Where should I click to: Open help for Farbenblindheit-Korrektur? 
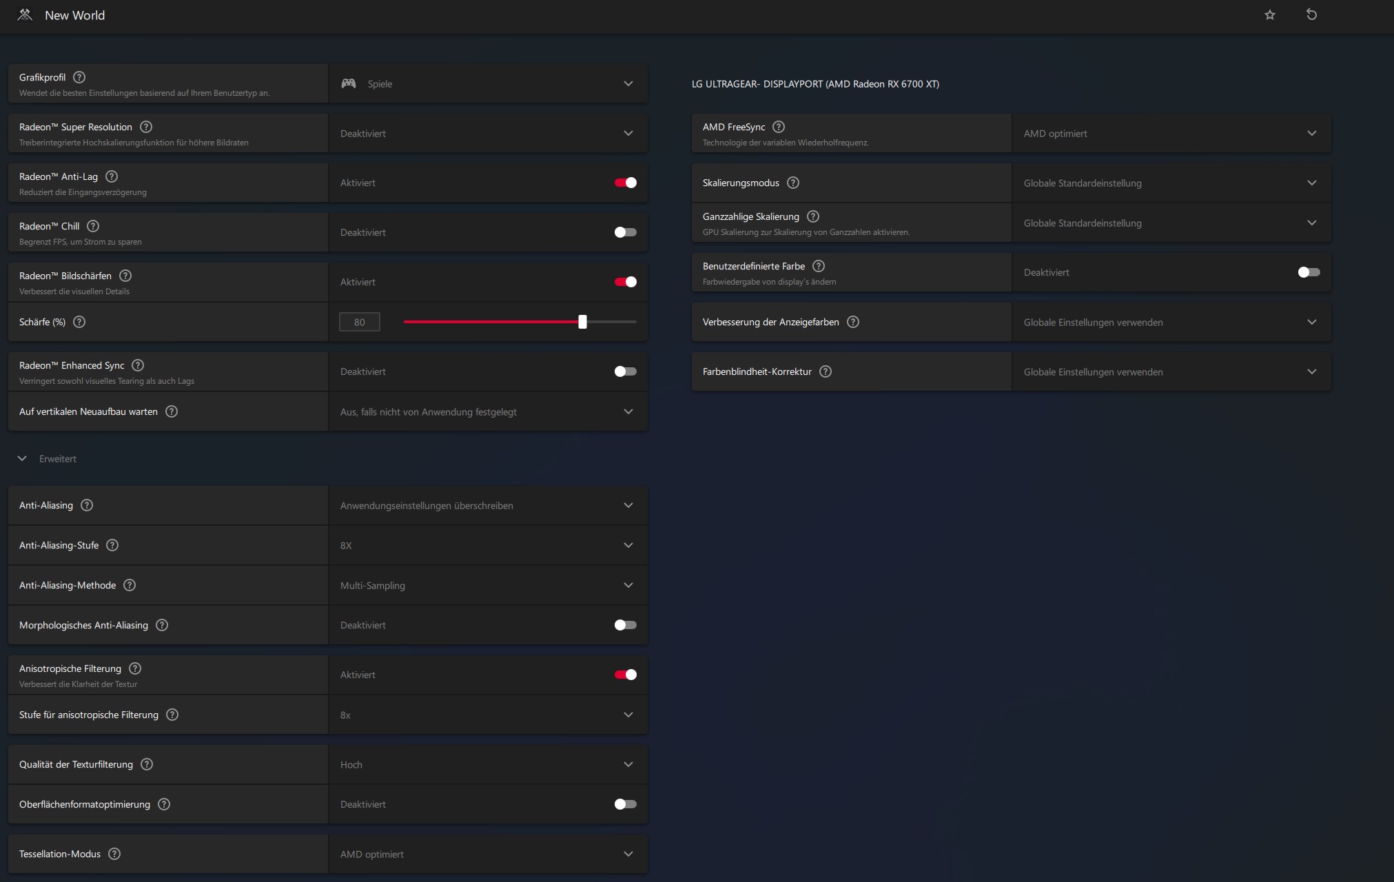coord(826,371)
